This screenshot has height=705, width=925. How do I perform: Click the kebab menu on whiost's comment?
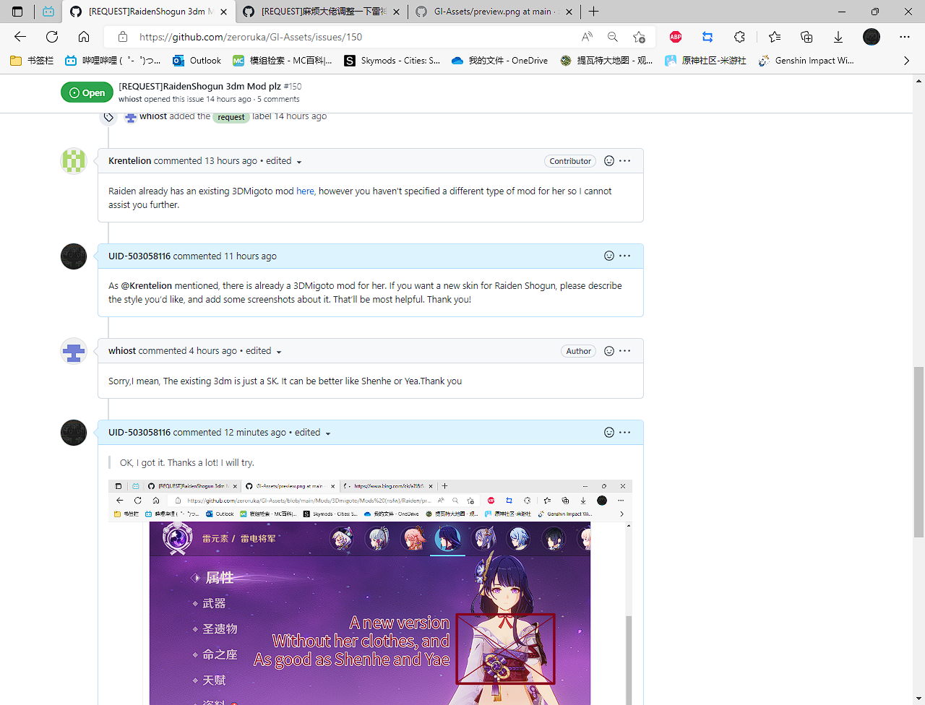(625, 350)
